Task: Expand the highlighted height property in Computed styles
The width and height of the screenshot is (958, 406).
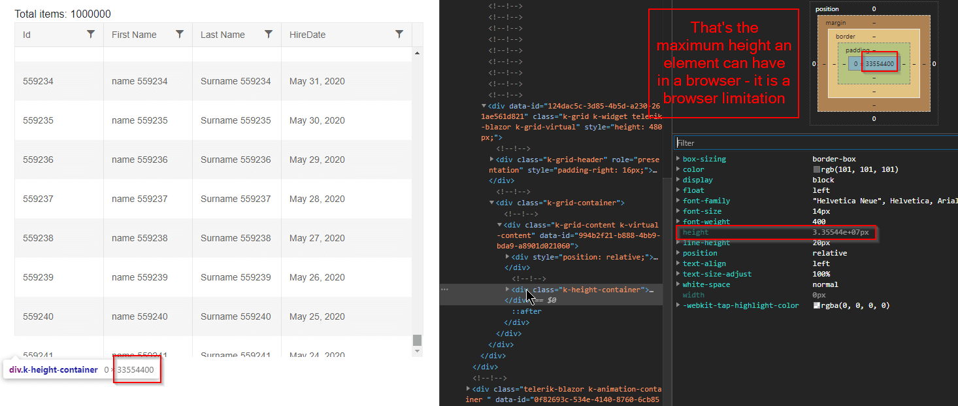Action: (x=678, y=231)
